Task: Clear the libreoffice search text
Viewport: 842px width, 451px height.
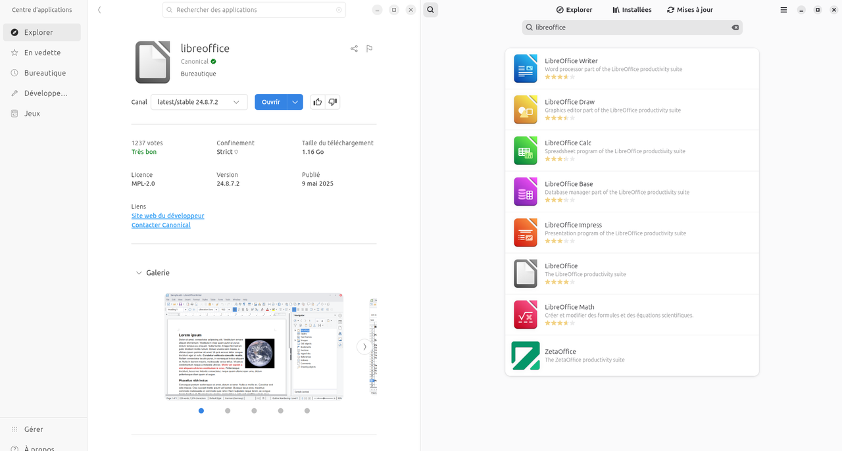Action: pyautogui.click(x=735, y=28)
